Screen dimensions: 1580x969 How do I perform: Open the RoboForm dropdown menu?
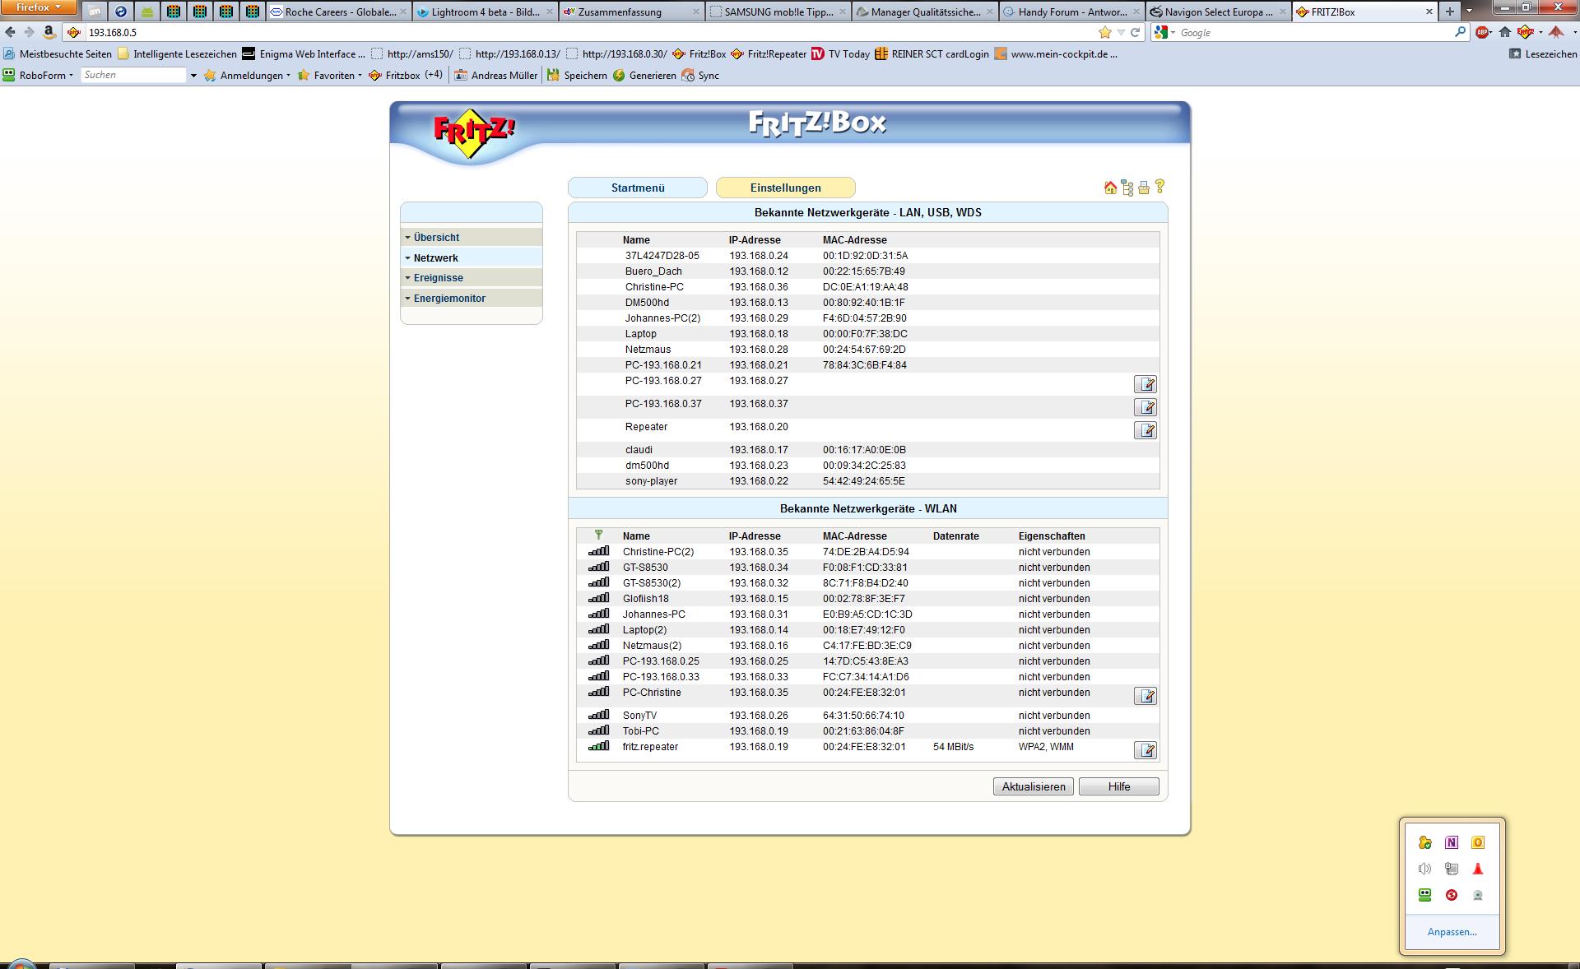39,75
